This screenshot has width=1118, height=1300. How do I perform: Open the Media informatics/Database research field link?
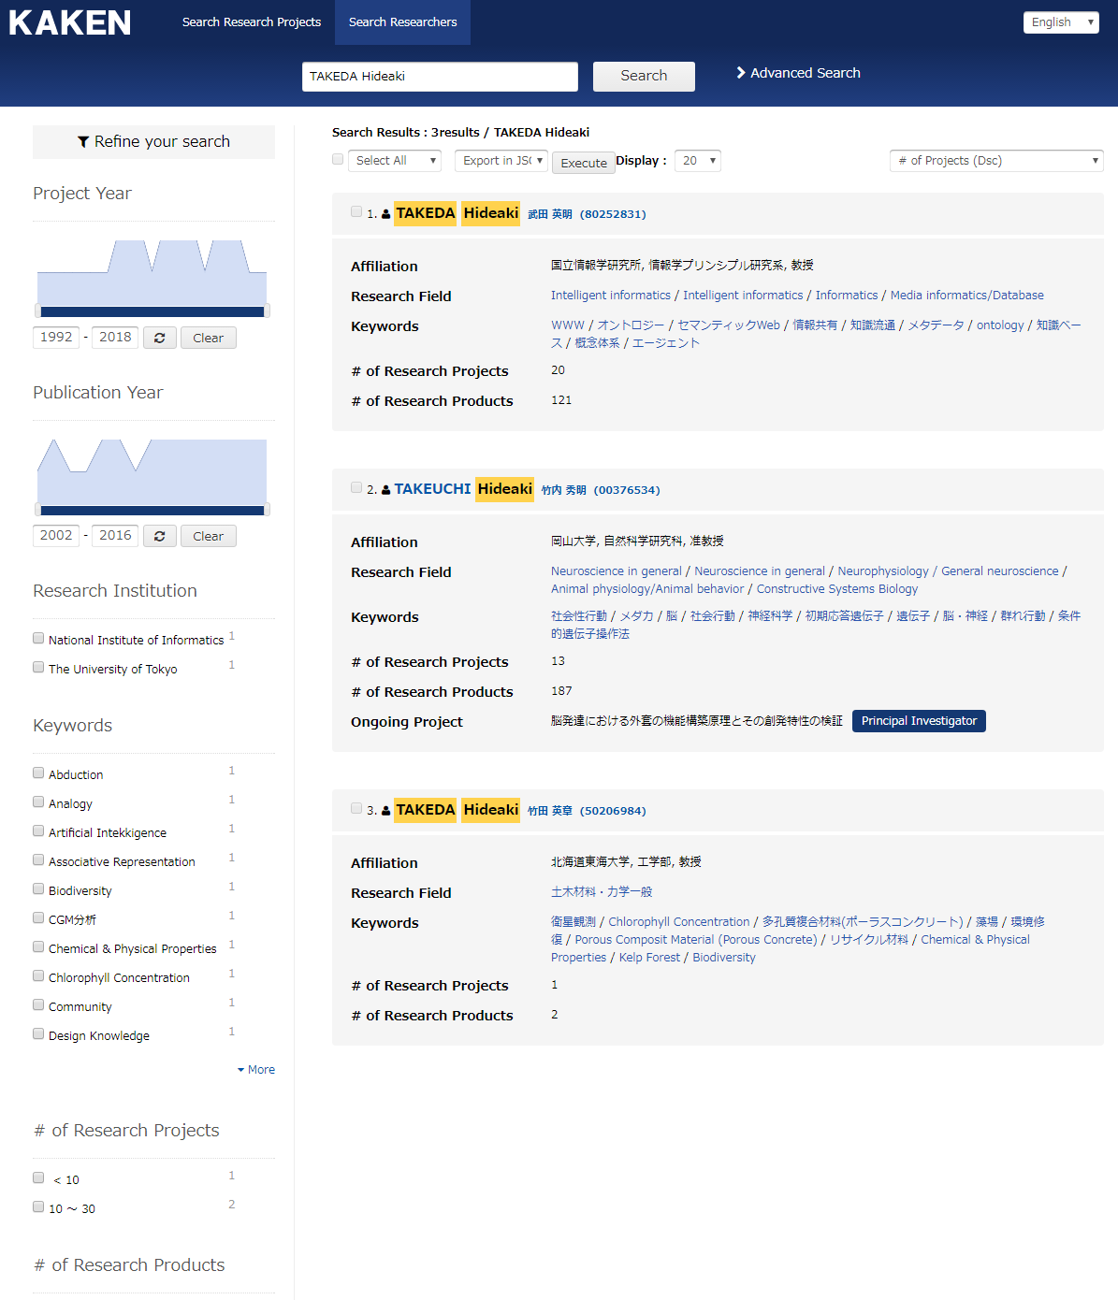coord(967,296)
